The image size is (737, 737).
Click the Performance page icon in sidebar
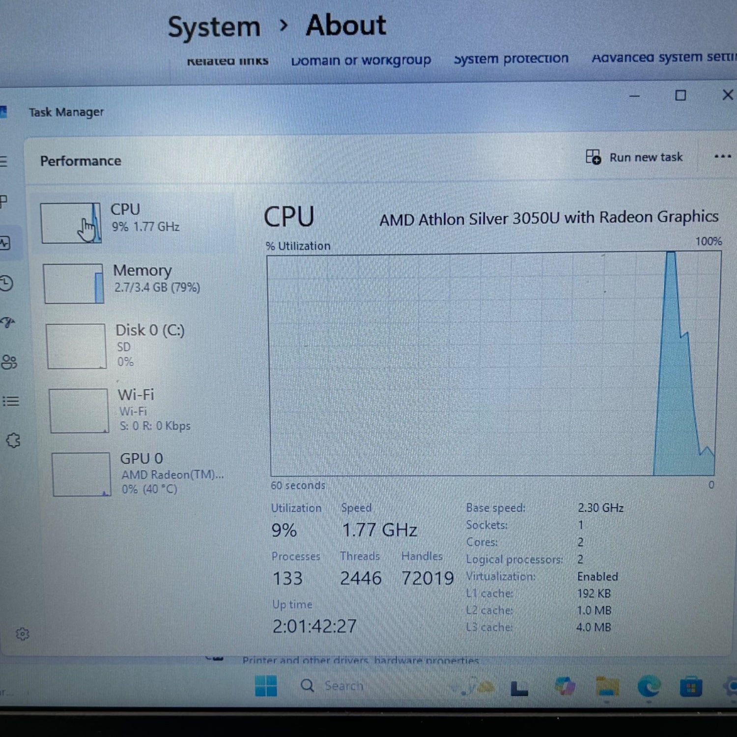pos(5,243)
